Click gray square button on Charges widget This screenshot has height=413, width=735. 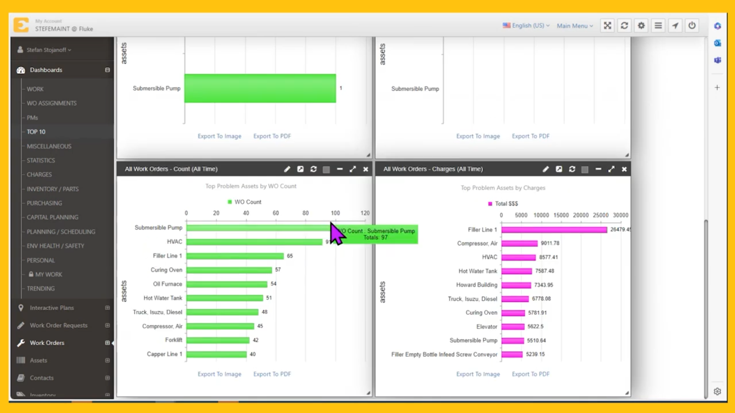point(585,169)
